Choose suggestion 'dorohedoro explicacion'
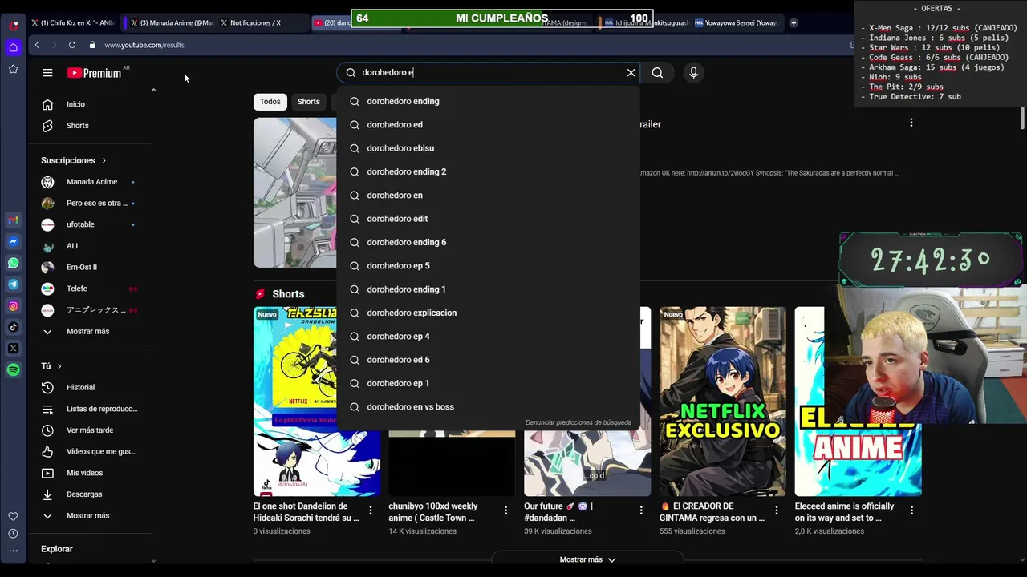This screenshot has width=1027, height=577. (x=489, y=313)
